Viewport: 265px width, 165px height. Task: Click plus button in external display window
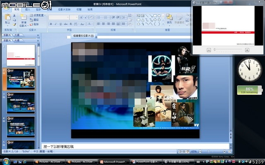247,50
